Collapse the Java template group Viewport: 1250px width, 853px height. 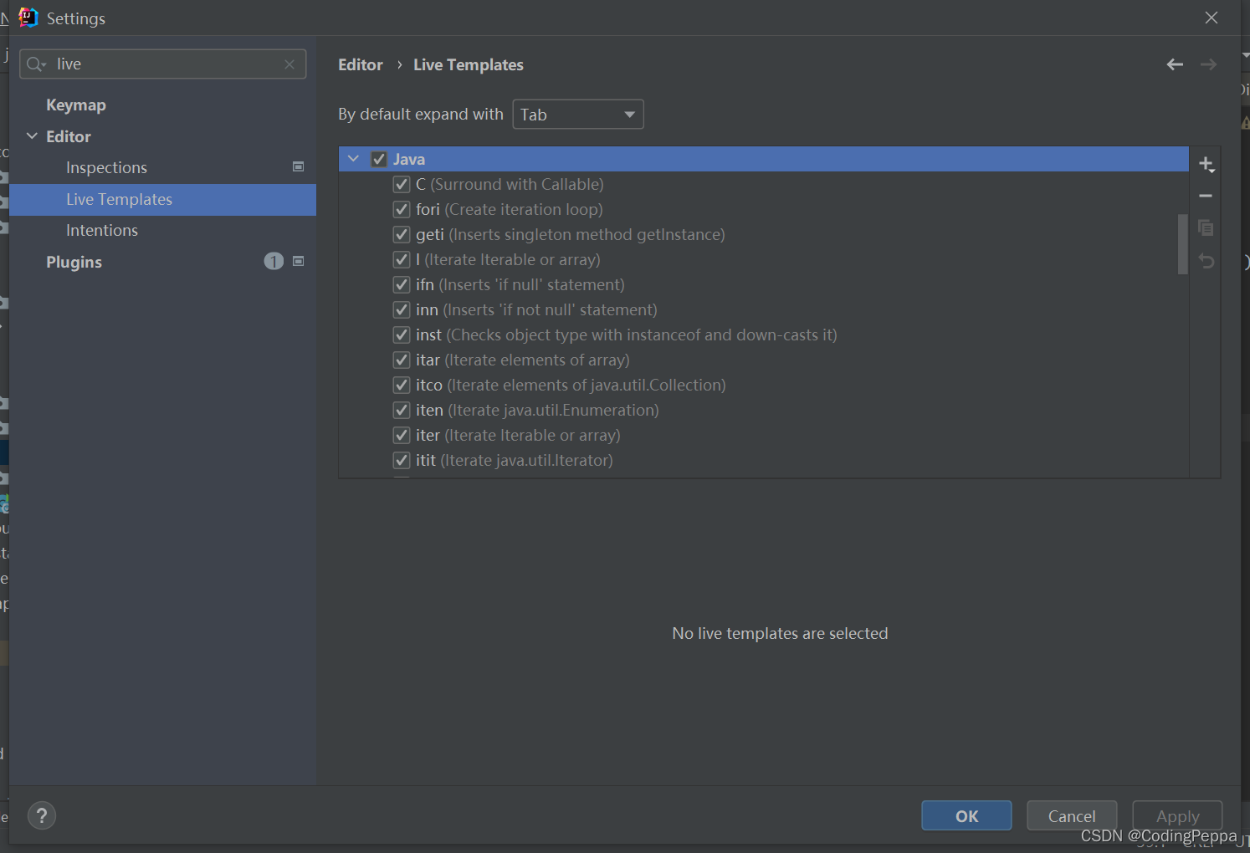pos(353,159)
